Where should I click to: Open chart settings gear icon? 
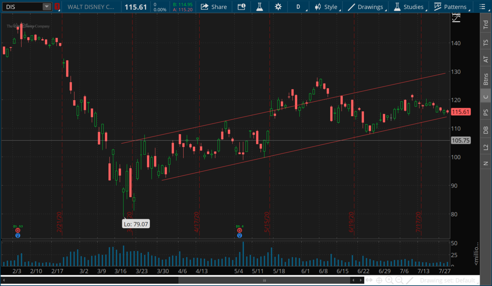278,7
